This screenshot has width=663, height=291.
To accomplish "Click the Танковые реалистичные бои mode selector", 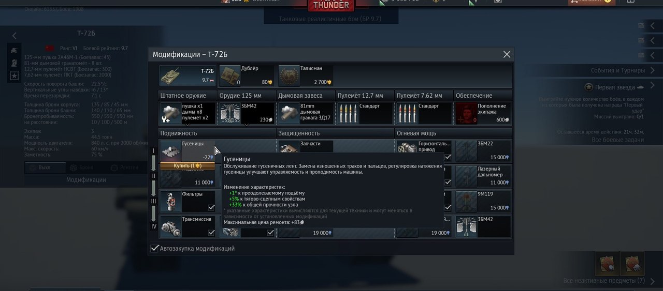I will pyautogui.click(x=331, y=20).
